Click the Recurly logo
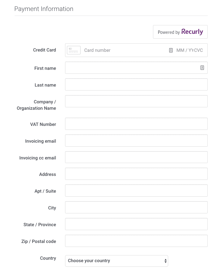Screen dimensions: 222x278 (x=192, y=32)
